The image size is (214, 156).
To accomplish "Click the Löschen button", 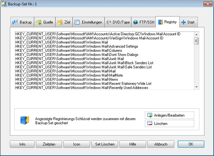I will pos(169,123).
